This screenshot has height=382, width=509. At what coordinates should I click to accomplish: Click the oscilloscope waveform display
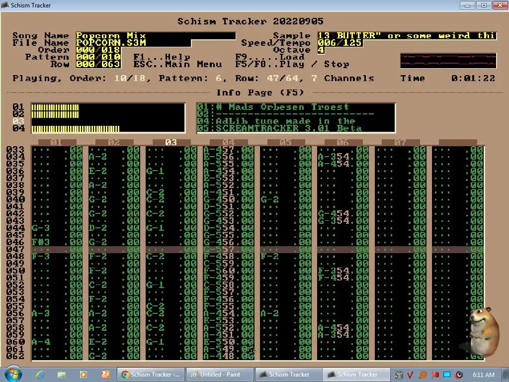click(448, 61)
